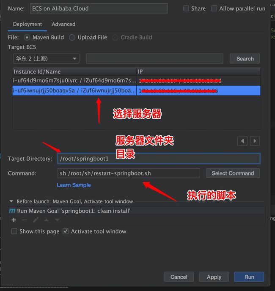Uncheck Activate tool window checkbox
Screen dimensions: 275x291
66,231
